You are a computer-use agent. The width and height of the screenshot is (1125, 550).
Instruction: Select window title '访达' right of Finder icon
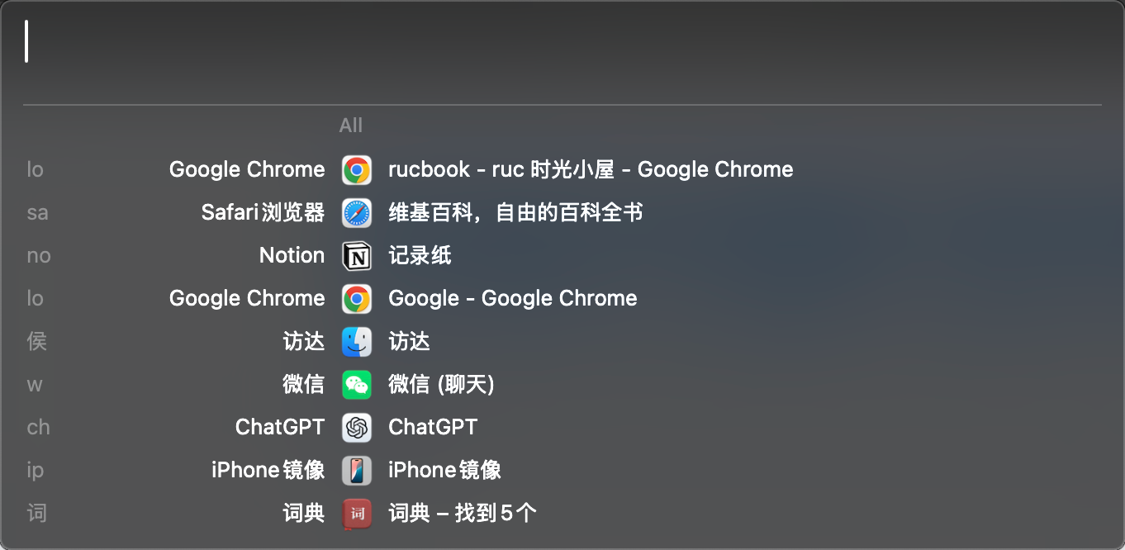coord(409,342)
